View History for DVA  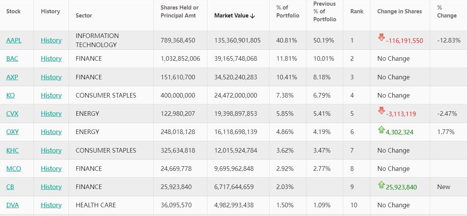51,205
